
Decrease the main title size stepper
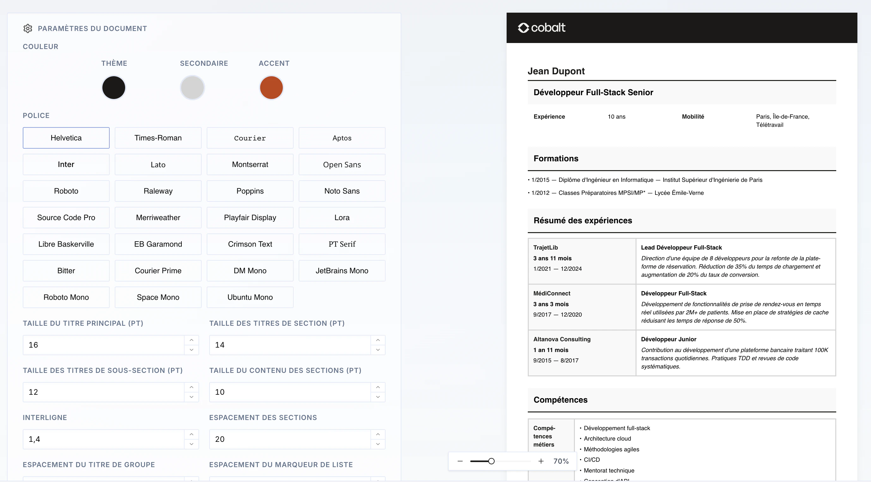[192, 350]
